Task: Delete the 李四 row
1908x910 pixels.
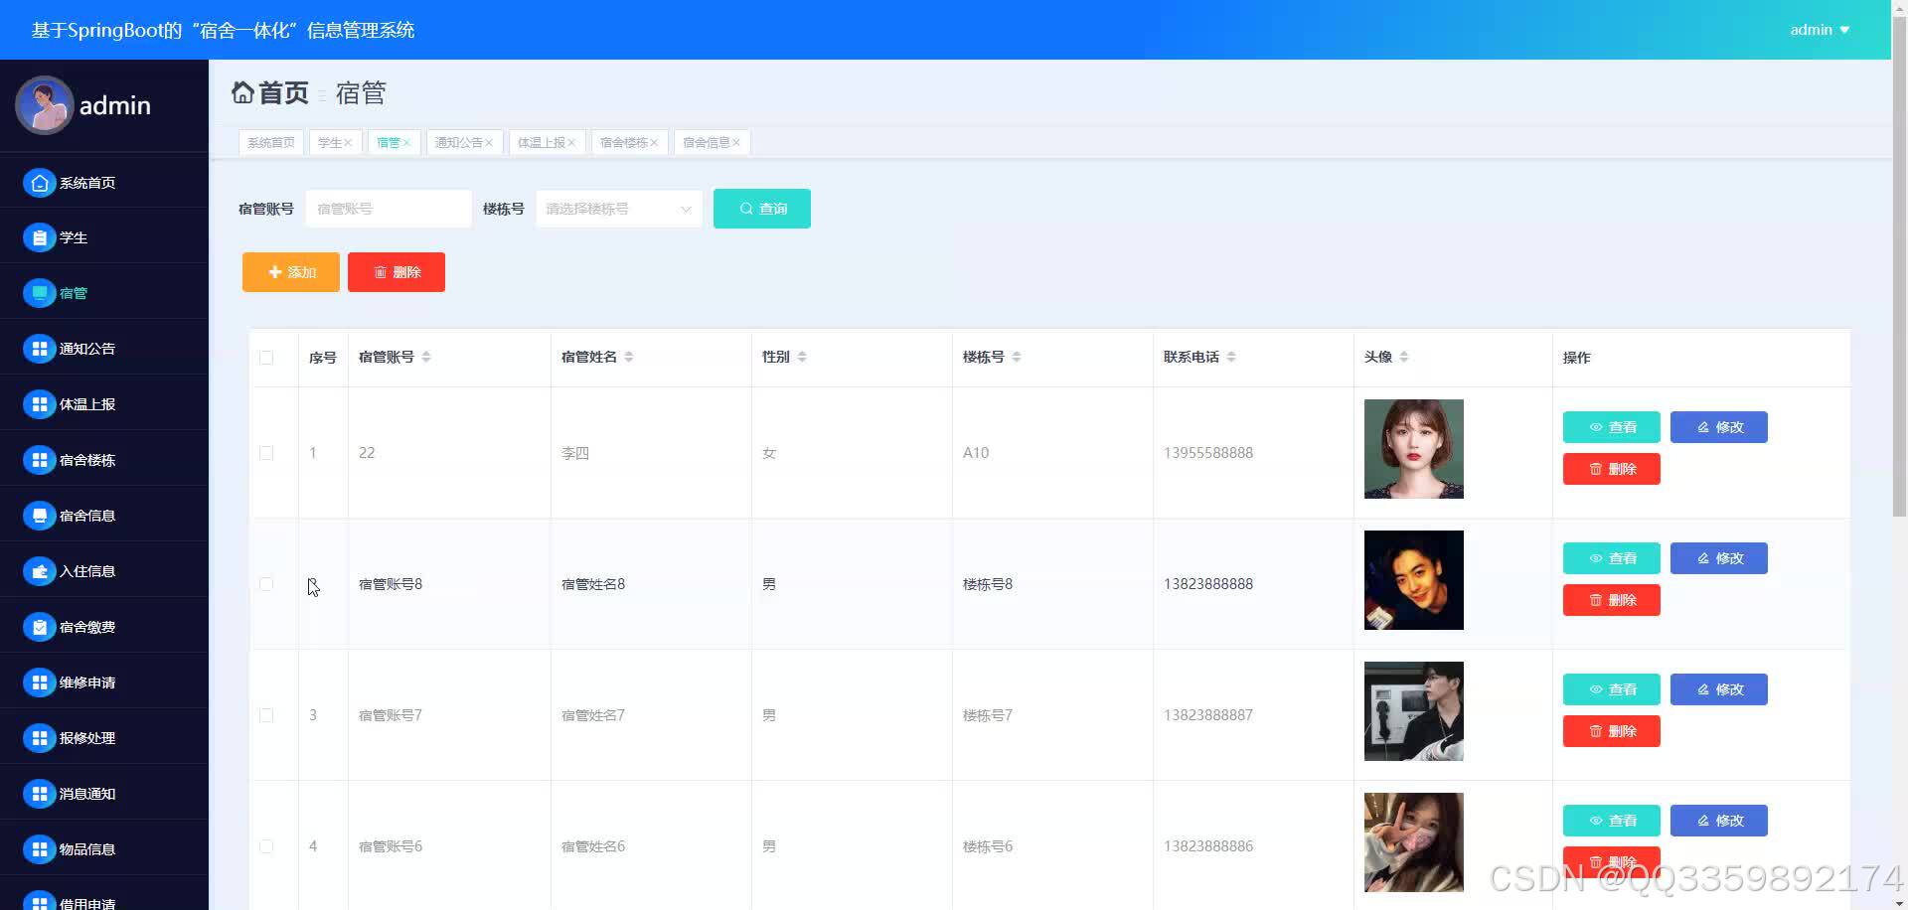Action: [x=1612, y=469]
